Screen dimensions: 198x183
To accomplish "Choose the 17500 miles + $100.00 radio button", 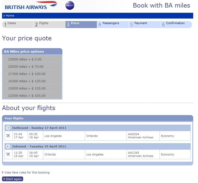I will [6, 73].
